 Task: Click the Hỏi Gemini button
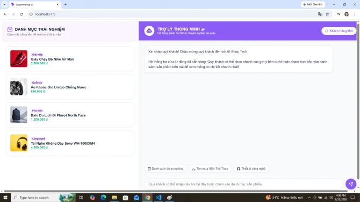coord(313,4)
